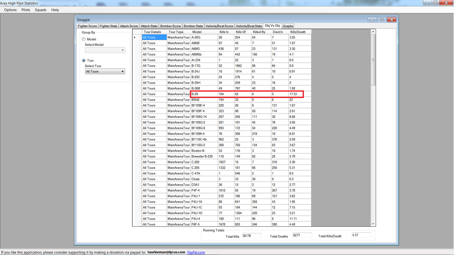This screenshot has height=255, width=454.
Task: Select the Brewster B-239 model cell
Action: (x=204, y=156)
